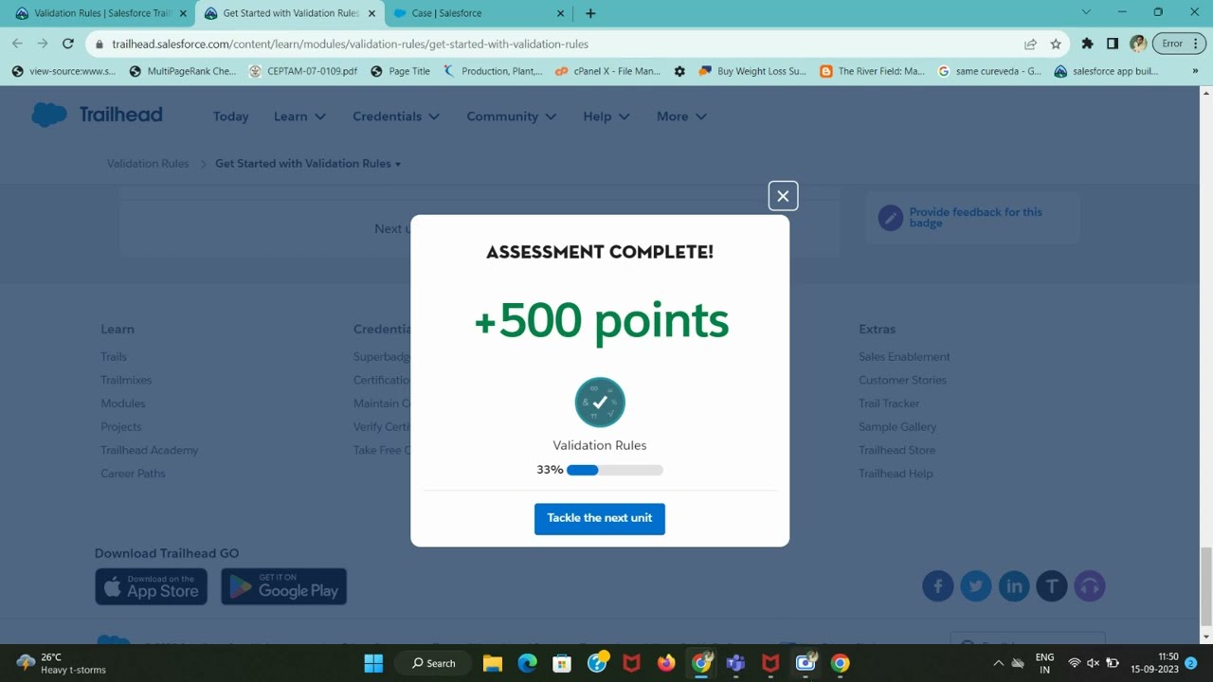Open the Modules footer link
Screen dimensions: 1213x682
pyautogui.click(x=123, y=404)
